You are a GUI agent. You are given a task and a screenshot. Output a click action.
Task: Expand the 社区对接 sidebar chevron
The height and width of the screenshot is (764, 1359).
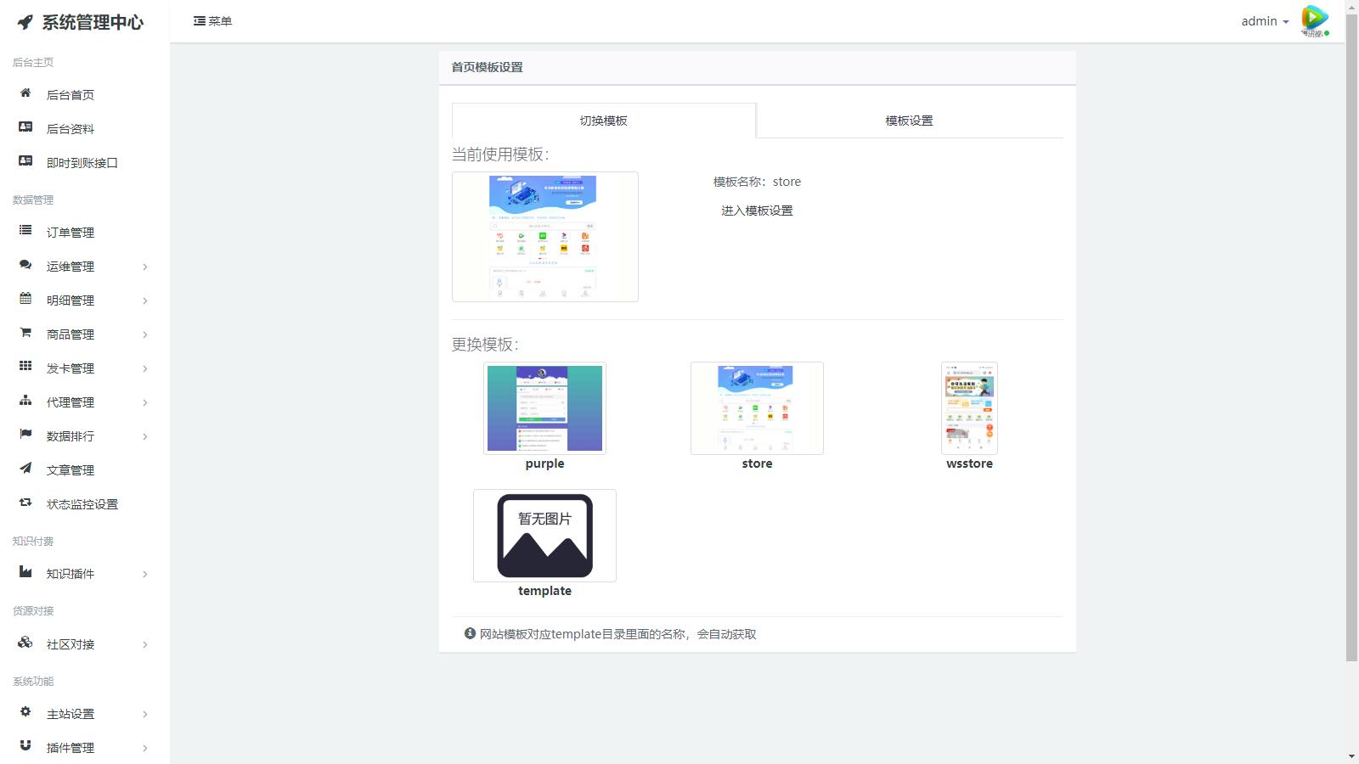click(x=145, y=644)
